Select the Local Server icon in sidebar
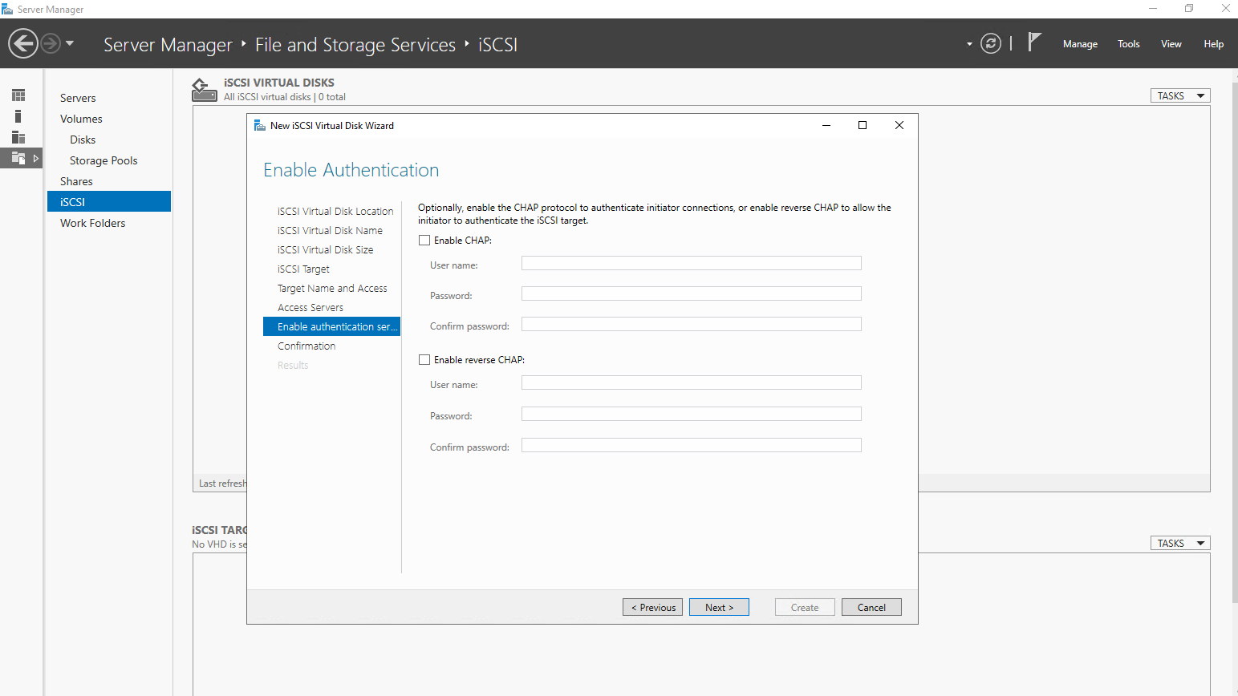The image size is (1238, 696). point(18,116)
